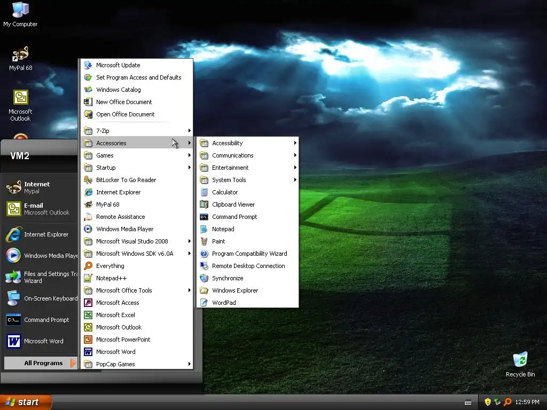
Task: Click the Microsoft Excel icon
Action: (88, 315)
